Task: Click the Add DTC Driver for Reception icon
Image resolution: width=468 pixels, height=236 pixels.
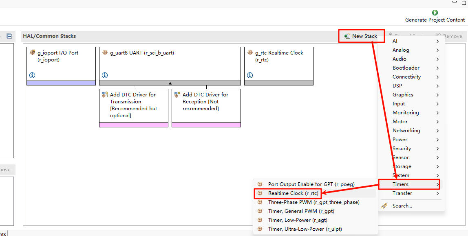Action: (177, 95)
